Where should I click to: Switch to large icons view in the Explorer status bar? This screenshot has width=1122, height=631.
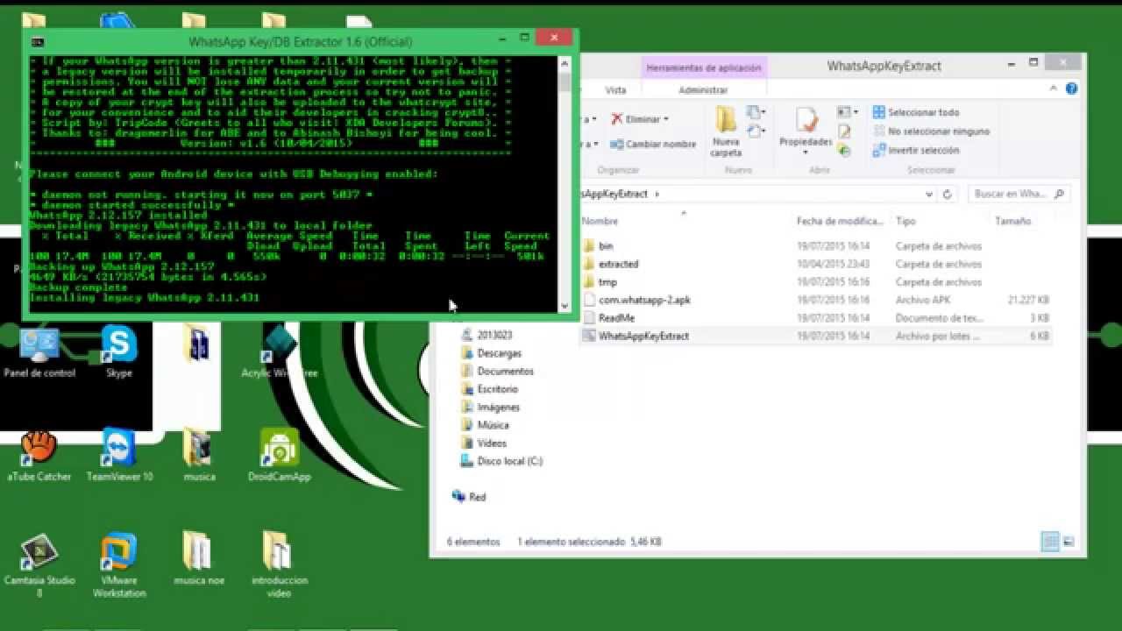tap(1068, 542)
